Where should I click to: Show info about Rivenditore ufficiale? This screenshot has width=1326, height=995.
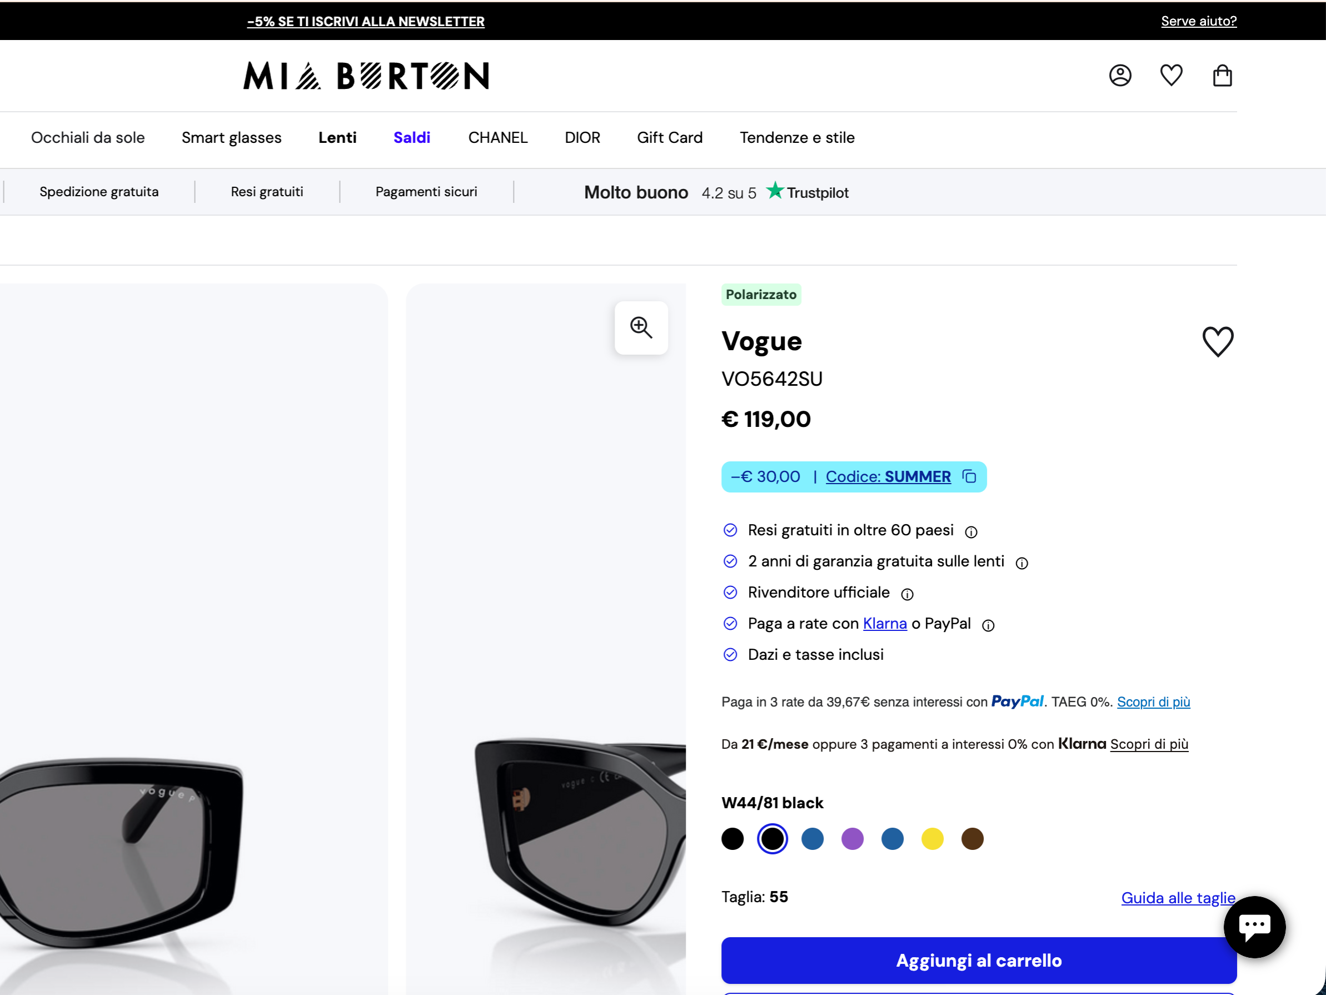point(907,594)
